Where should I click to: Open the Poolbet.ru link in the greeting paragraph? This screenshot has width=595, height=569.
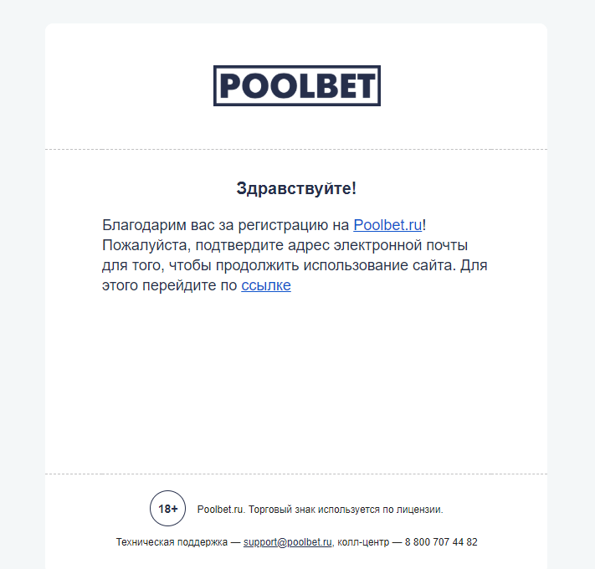coord(387,225)
